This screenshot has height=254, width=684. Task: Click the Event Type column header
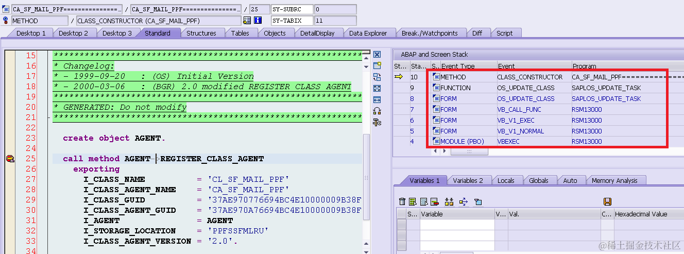(468, 66)
